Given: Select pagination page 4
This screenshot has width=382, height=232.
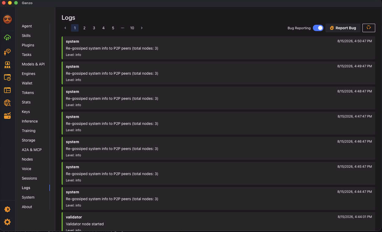Looking at the screenshot, I should 103,28.
